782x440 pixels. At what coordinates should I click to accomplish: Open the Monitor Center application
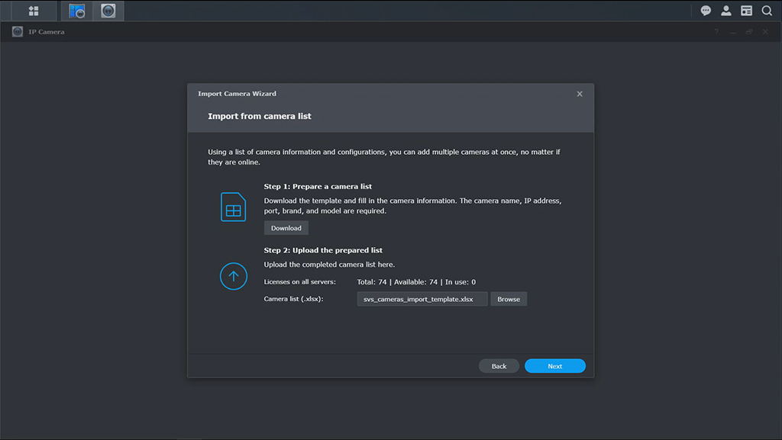point(76,11)
